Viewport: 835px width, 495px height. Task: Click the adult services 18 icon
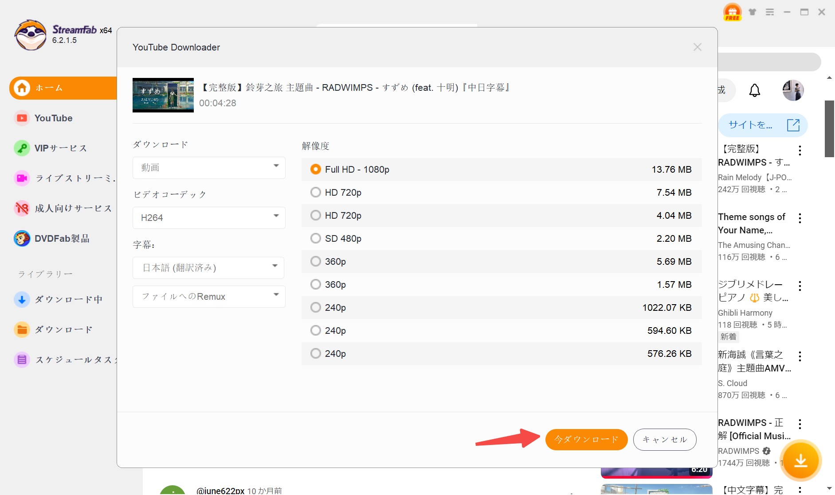tap(22, 209)
